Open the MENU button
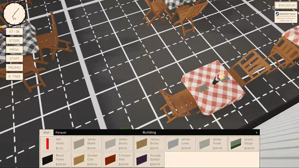Screen dimensions: 299x168 click(x=14, y=49)
